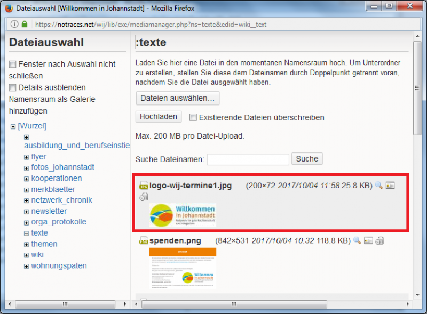Viewport: 427px width, 314px height.
Task: Click left arrow of file pane horizontal scrollbar
Action: [136, 304]
